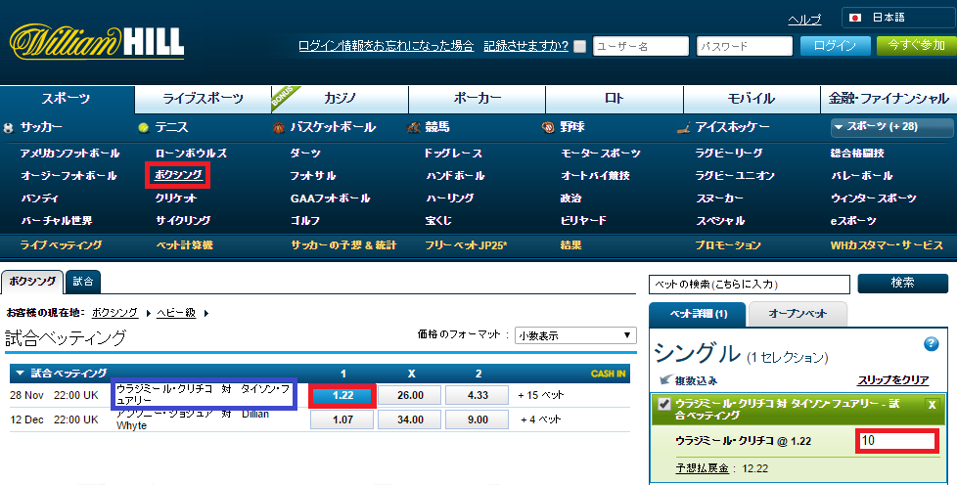
Task: Open the サッカーの予想 & 統計 link
Action: [343, 245]
